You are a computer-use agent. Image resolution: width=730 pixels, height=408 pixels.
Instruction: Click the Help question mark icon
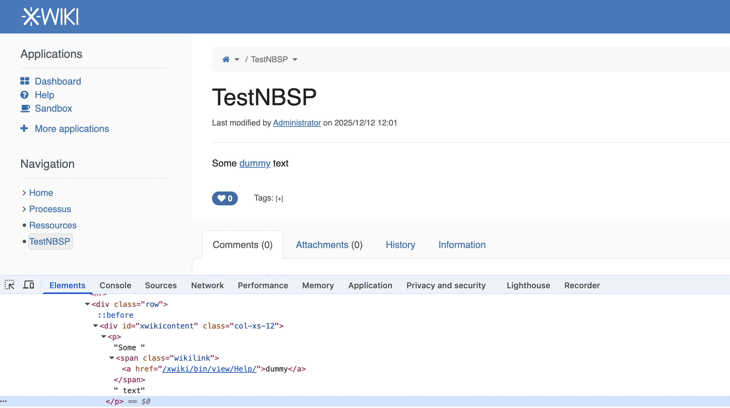[x=24, y=95]
